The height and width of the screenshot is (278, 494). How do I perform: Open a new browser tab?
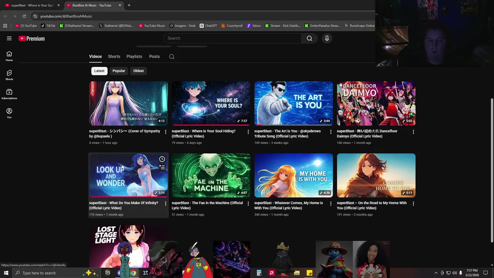[129, 5]
